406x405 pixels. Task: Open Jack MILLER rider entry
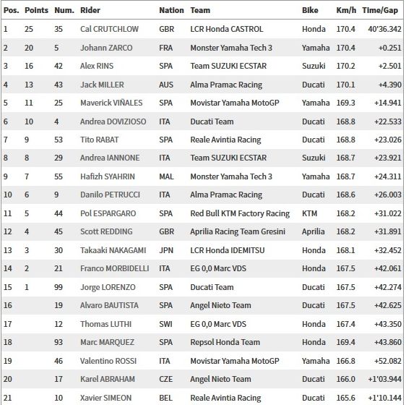(102, 85)
